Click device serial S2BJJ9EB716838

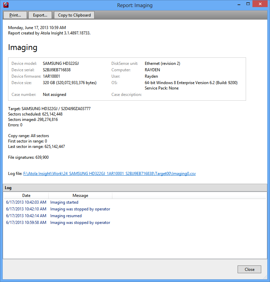click(57, 70)
